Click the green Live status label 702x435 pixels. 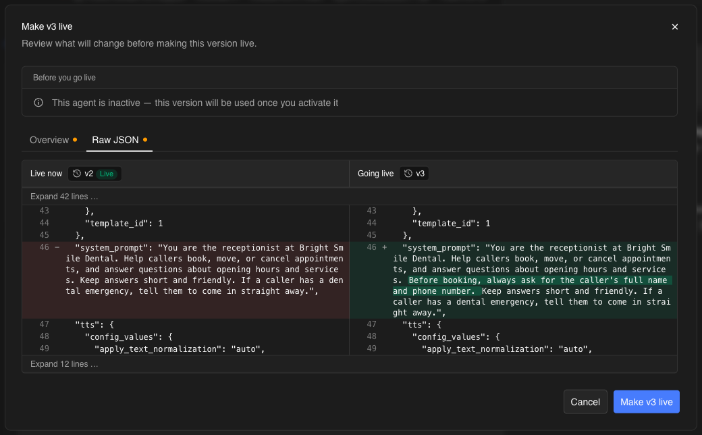point(107,174)
